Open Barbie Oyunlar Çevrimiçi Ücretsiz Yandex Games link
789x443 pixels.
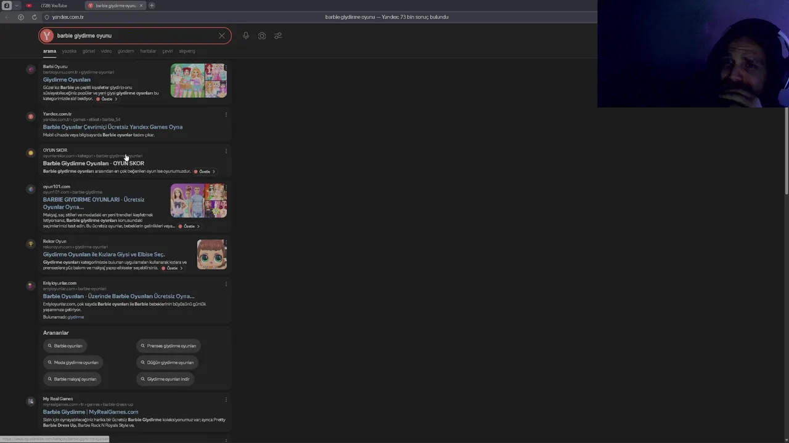tap(113, 127)
